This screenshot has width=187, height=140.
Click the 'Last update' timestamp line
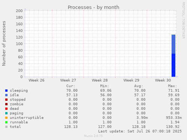[140, 131]
